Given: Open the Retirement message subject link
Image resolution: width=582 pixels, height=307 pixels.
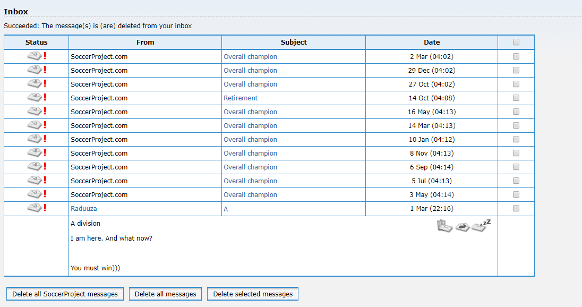Looking at the screenshot, I should tap(241, 98).
